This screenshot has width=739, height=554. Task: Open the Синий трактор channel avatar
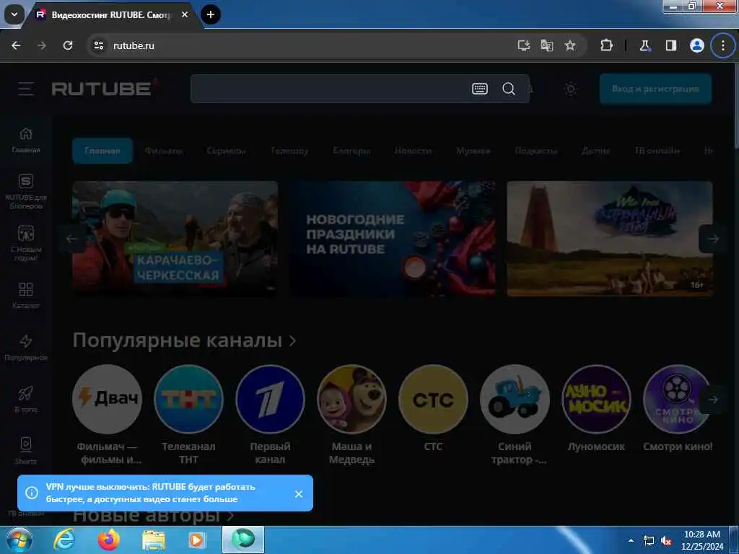515,399
